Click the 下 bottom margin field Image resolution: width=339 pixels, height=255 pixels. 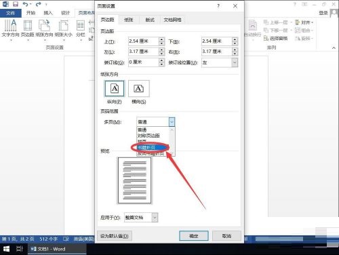tap(217, 41)
